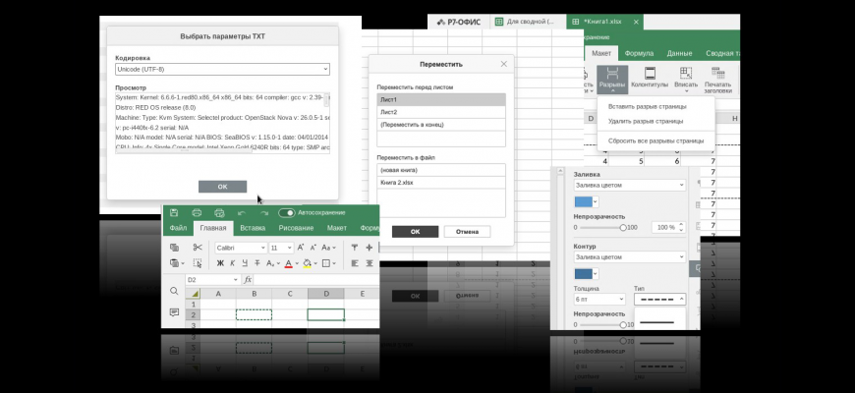Click the 100 % opacity stepper field
855x393 pixels.
(x=668, y=227)
